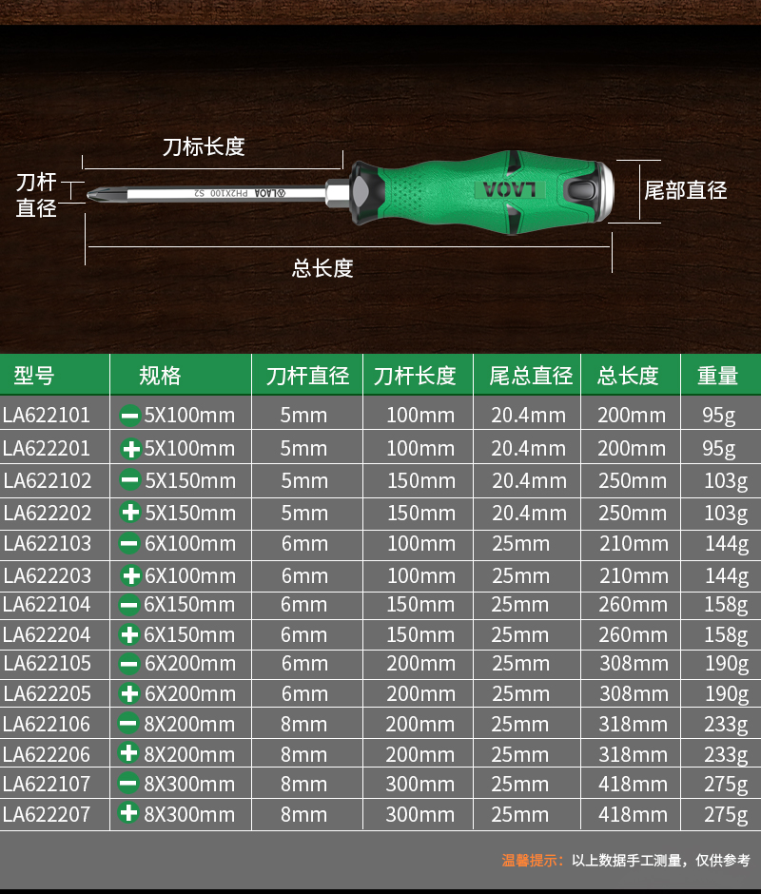Pick the plus icon in the LA622205 row
This screenshot has height=894, width=761.
(129, 693)
